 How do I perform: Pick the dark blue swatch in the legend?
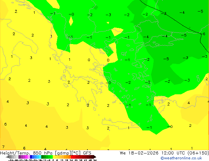click(x=31, y=157)
